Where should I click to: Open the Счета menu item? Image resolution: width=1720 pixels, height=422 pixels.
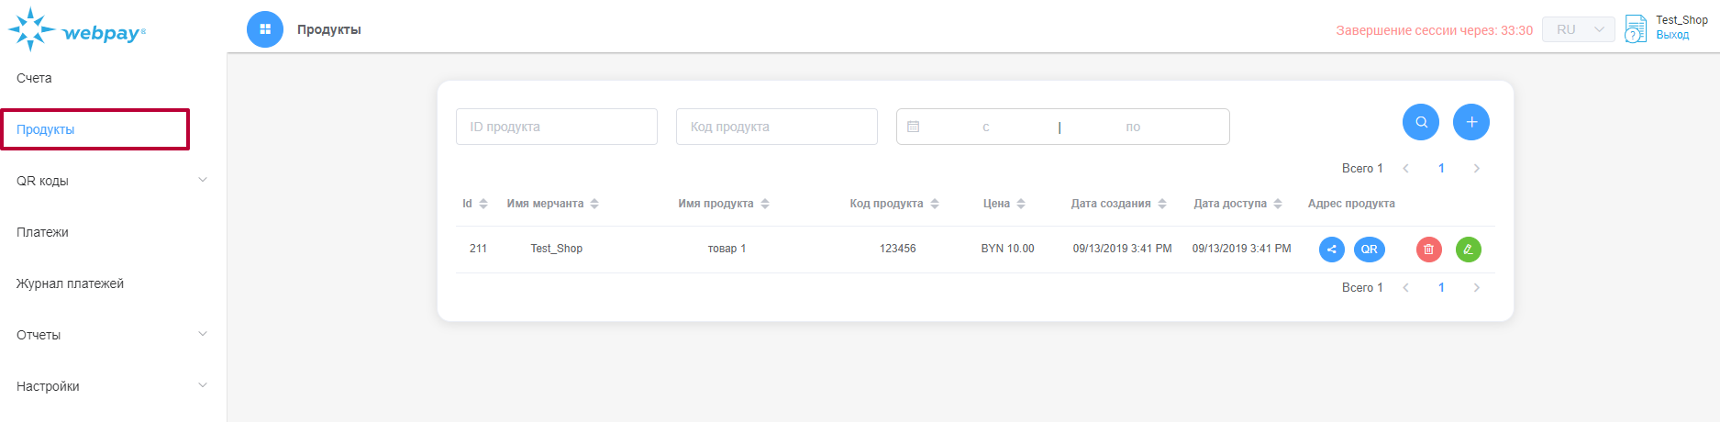click(x=35, y=78)
